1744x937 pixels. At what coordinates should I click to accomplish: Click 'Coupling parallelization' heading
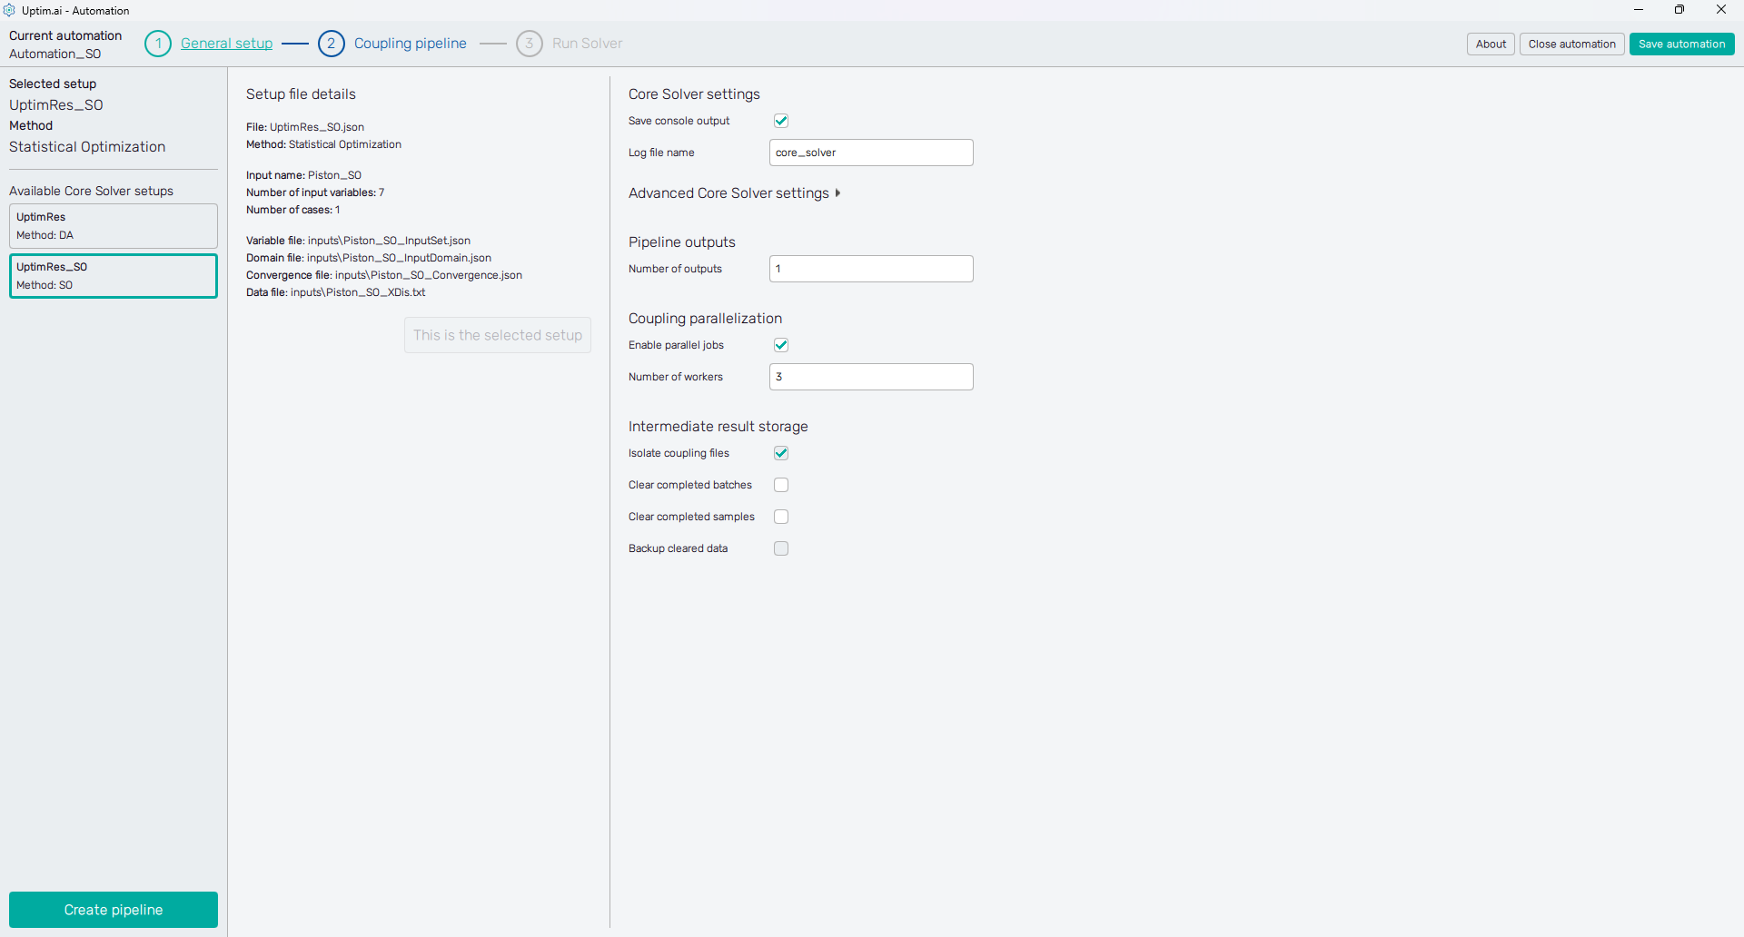point(705,319)
